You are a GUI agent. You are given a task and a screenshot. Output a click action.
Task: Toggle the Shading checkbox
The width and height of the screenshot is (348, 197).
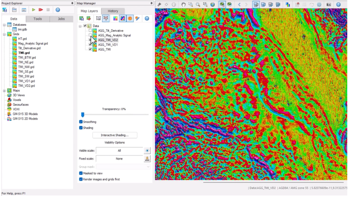coord(81,128)
